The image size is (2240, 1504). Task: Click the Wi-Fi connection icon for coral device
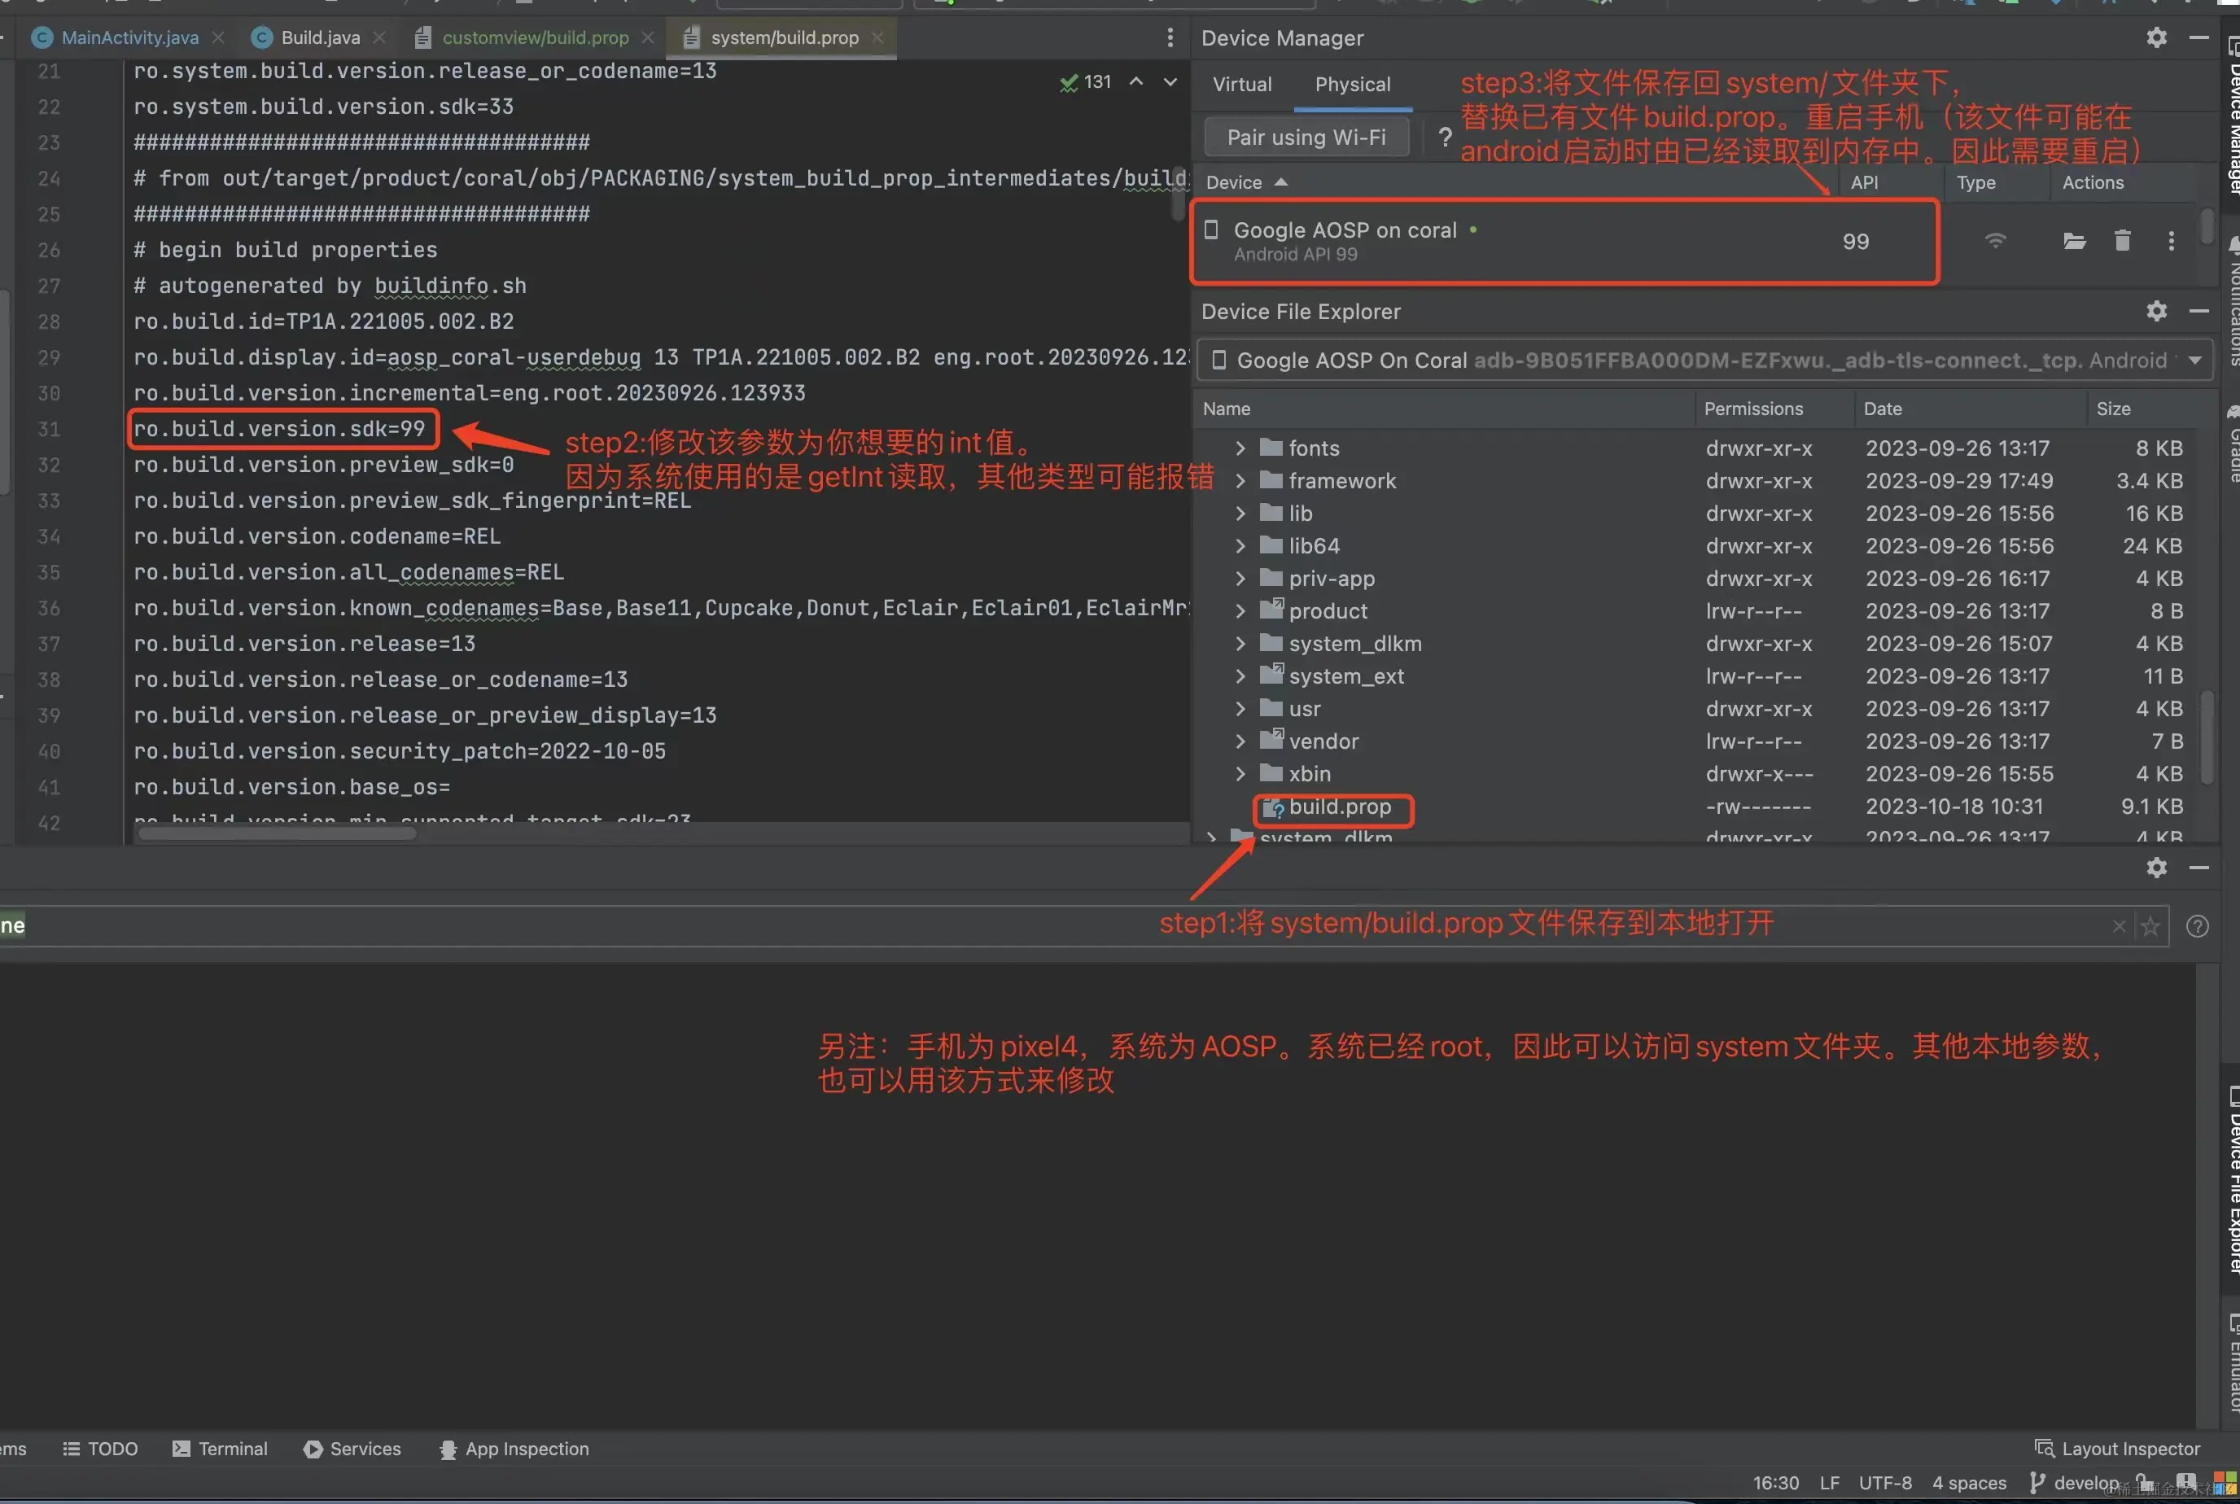[x=1995, y=241]
